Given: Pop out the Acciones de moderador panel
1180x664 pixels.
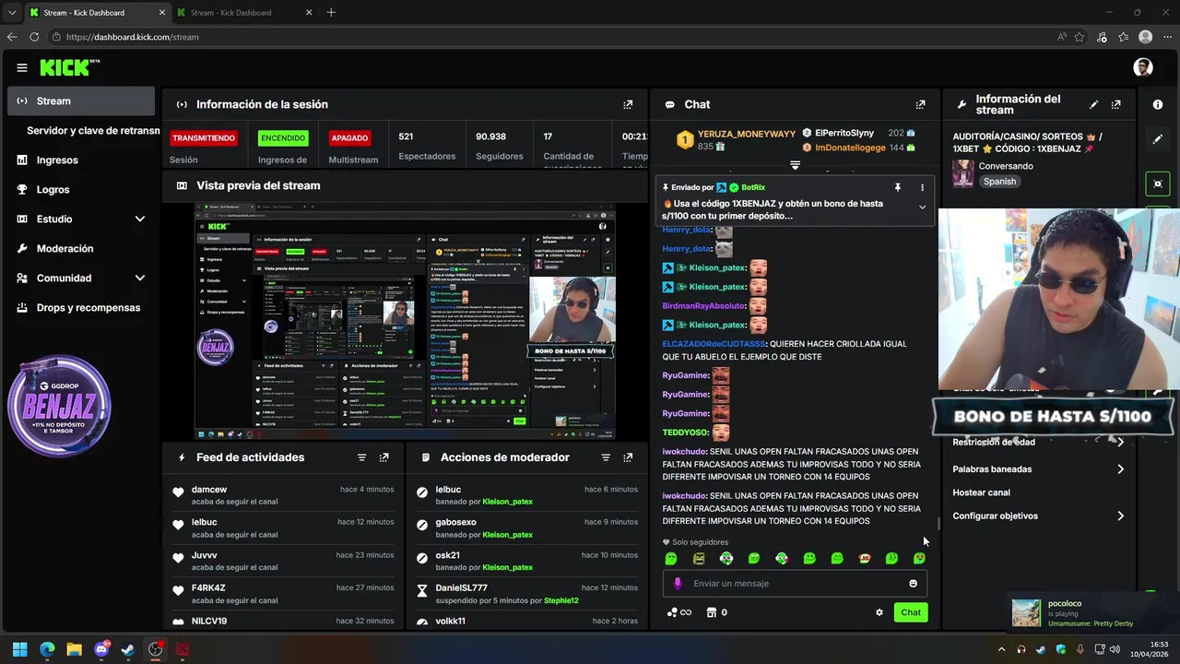Looking at the screenshot, I should pyautogui.click(x=628, y=457).
